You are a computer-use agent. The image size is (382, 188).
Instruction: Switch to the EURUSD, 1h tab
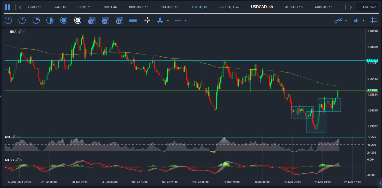tap(199, 7)
